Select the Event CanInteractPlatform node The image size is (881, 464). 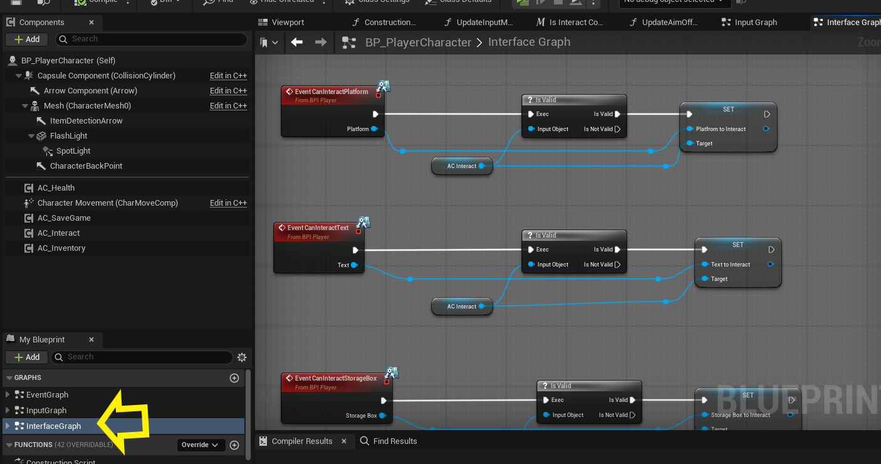331,92
